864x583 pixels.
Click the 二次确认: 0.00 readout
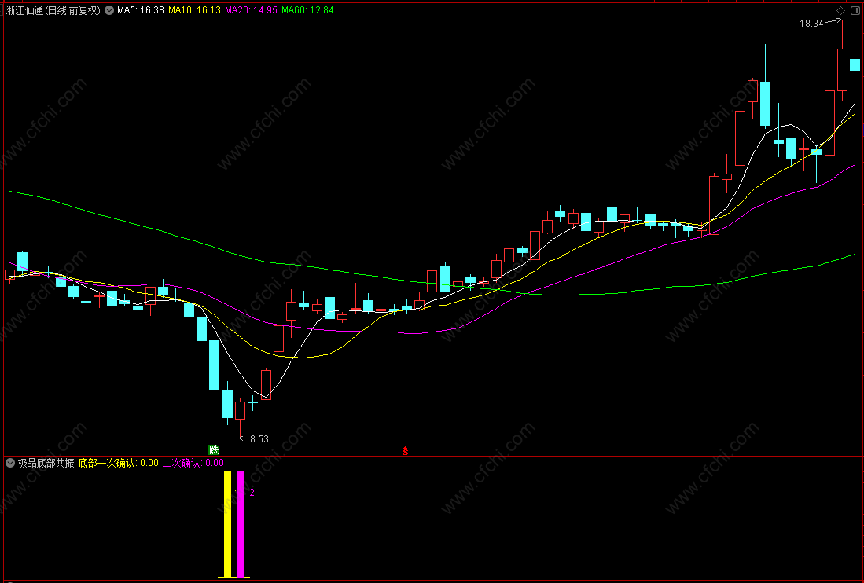[x=193, y=463]
